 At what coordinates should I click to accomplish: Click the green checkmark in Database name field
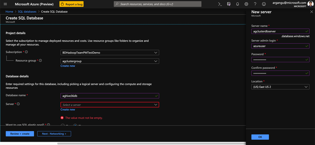tap(156, 96)
